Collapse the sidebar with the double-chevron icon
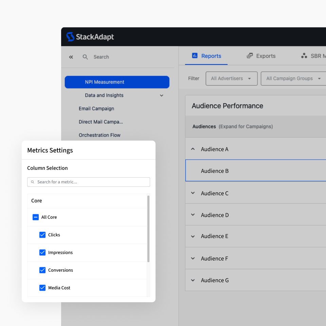 coord(71,57)
